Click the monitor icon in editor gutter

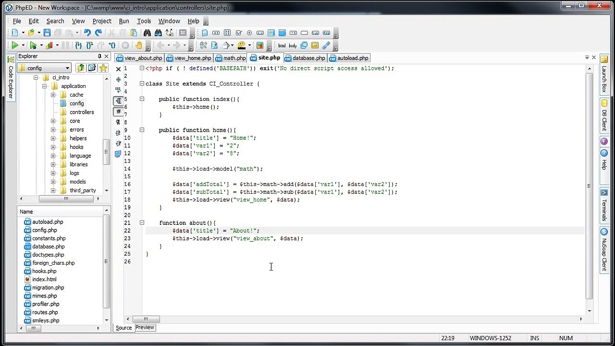[x=118, y=154]
